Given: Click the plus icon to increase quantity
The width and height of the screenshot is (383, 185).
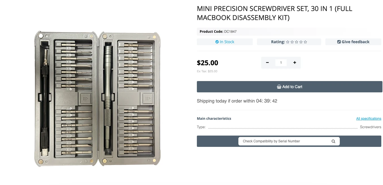Looking at the screenshot, I should [295, 62].
